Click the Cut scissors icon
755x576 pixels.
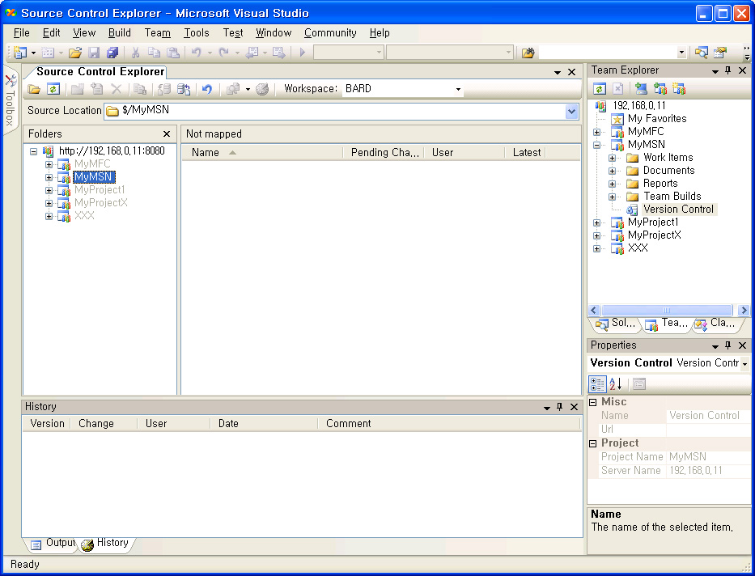(x=136, y=53)
